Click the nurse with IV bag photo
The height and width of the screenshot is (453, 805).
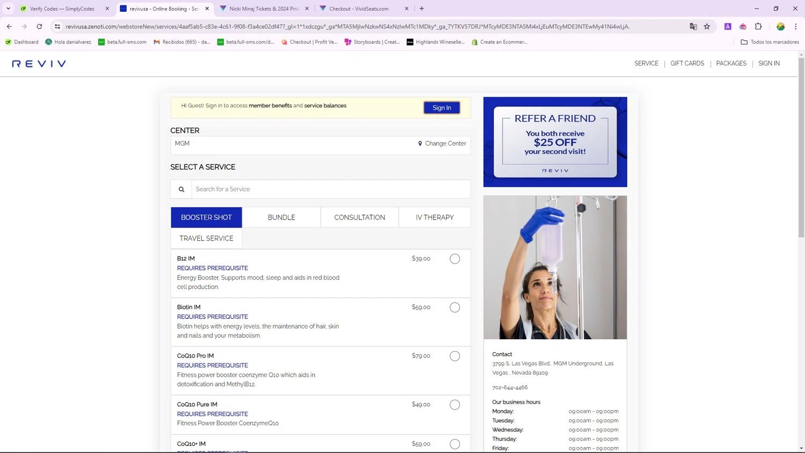pyautogui.click(x=555, y=267)
